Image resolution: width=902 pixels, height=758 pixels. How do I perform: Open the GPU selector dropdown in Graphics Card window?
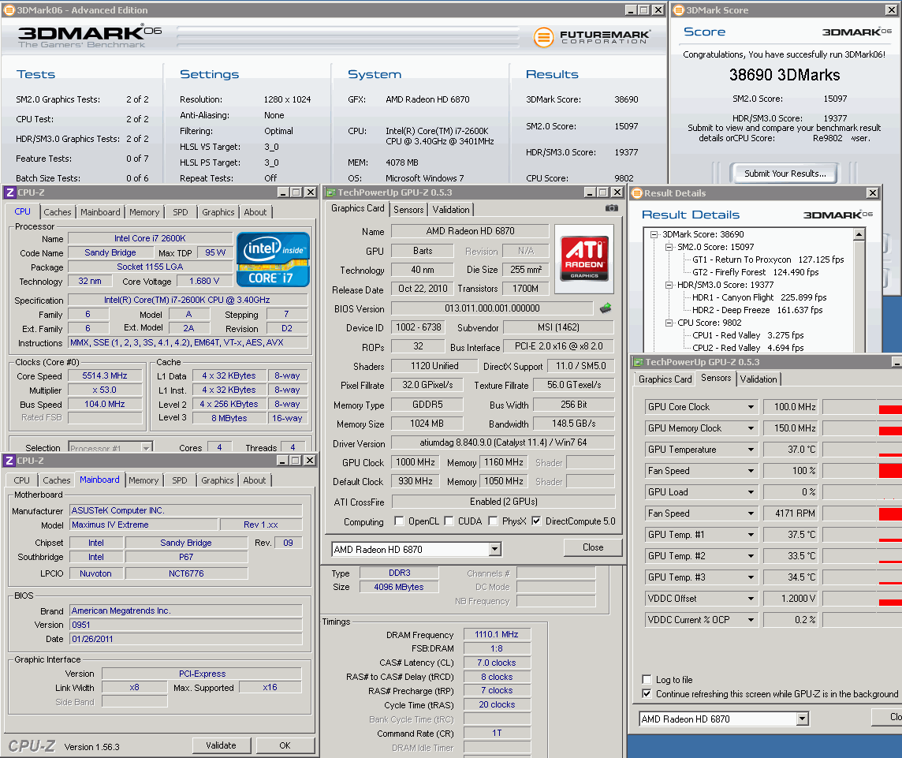click(494, 550)
